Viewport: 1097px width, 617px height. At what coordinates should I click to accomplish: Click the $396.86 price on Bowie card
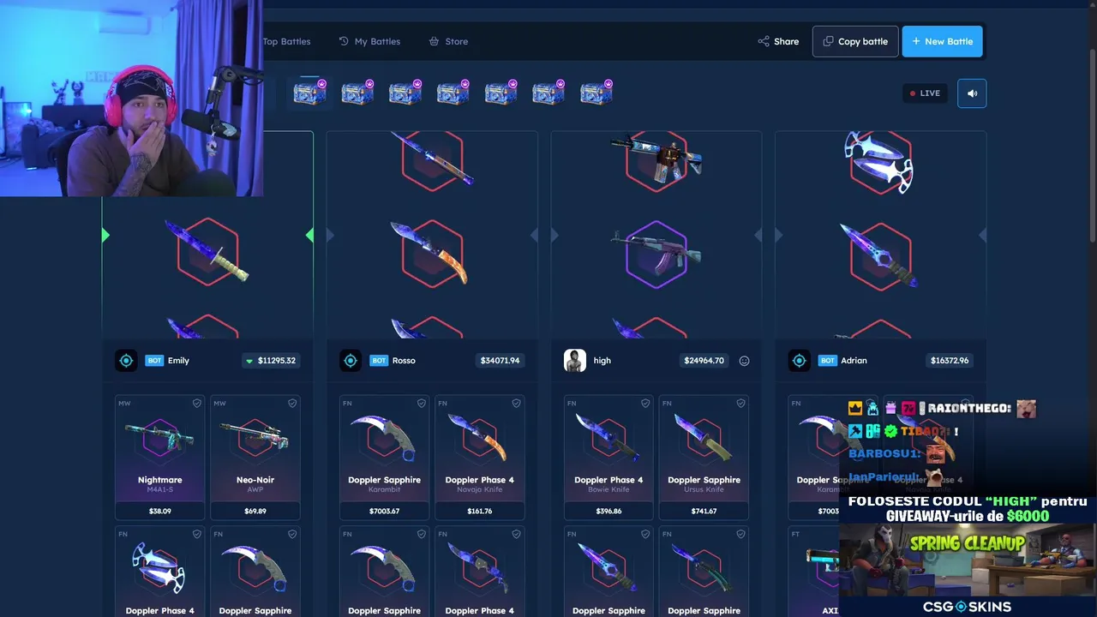coord(608,511)
